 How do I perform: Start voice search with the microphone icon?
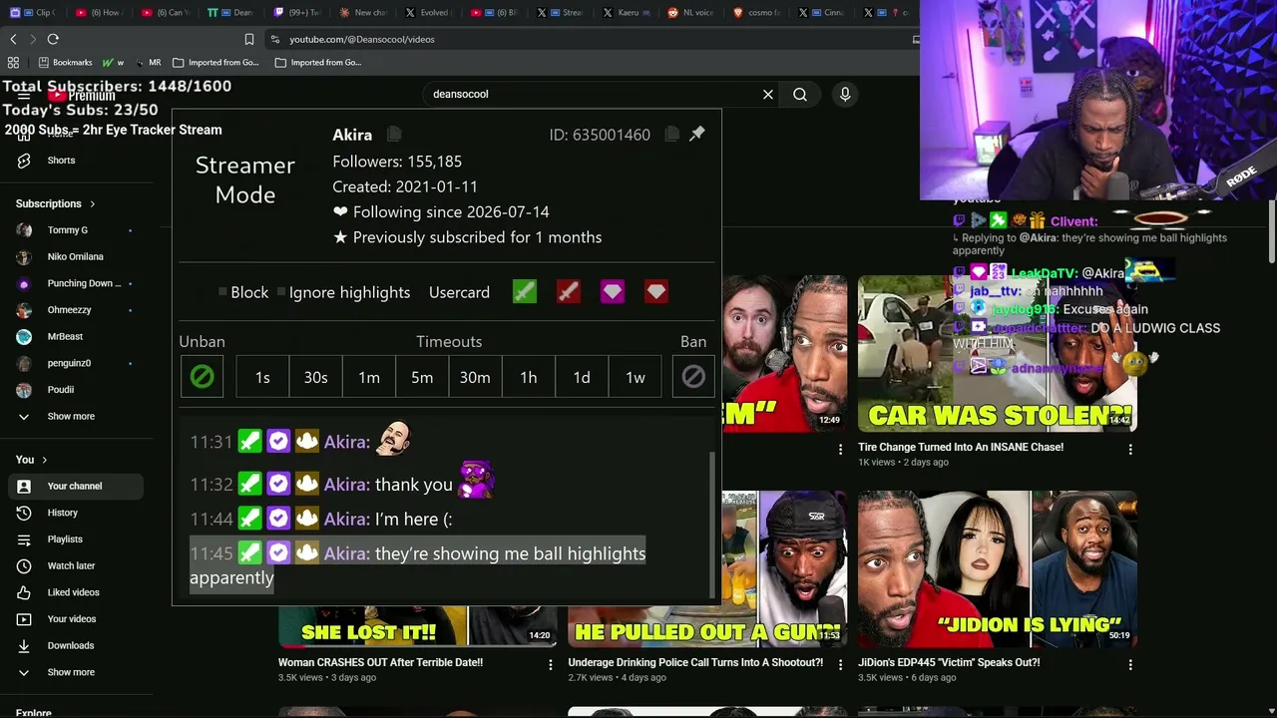tap(845, 94)
